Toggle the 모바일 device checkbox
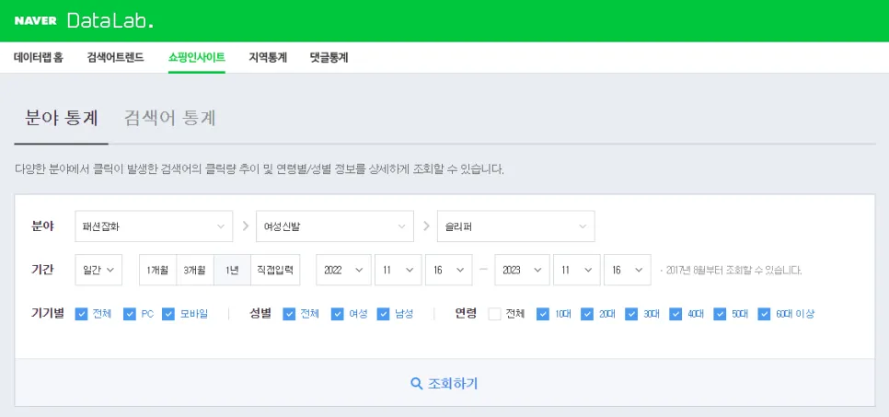Screen dimensions: 889x417 [x=167, y=314]
